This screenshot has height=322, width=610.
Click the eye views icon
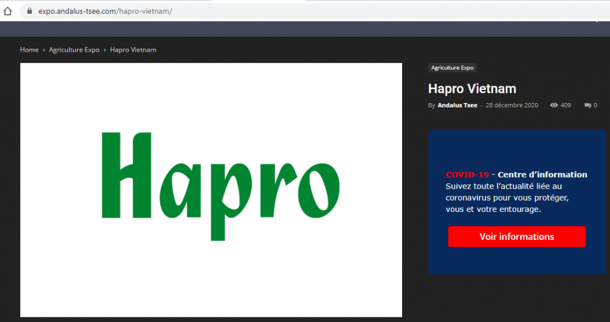[554, 105]
